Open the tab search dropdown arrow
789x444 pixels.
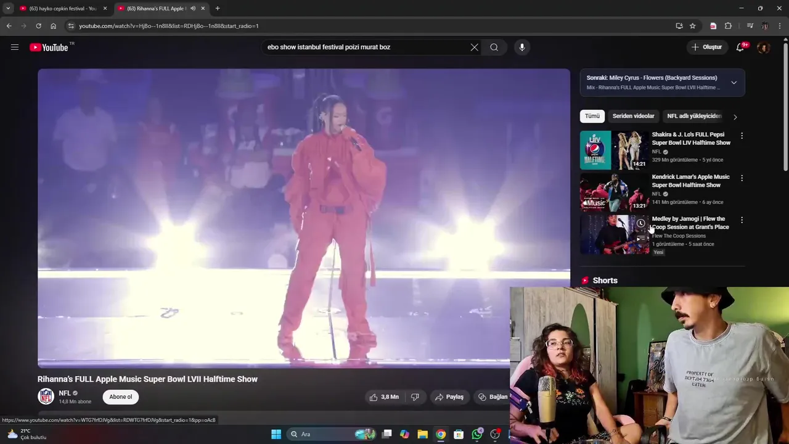coord(8,9)
